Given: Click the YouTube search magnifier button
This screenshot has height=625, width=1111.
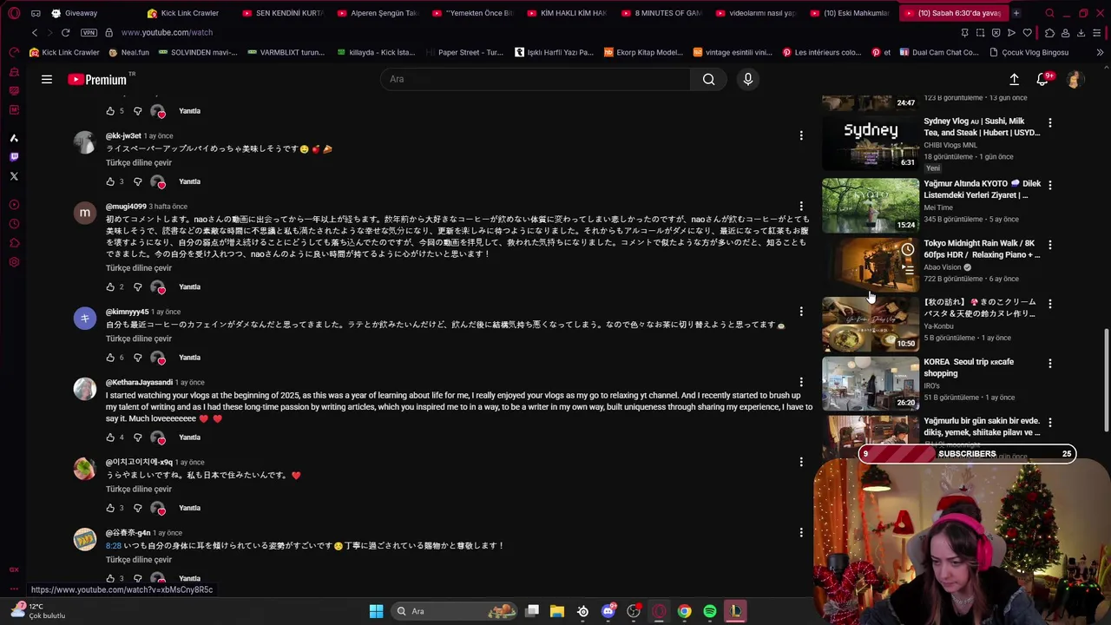Looking at the screenshot, I should point(708,79).
